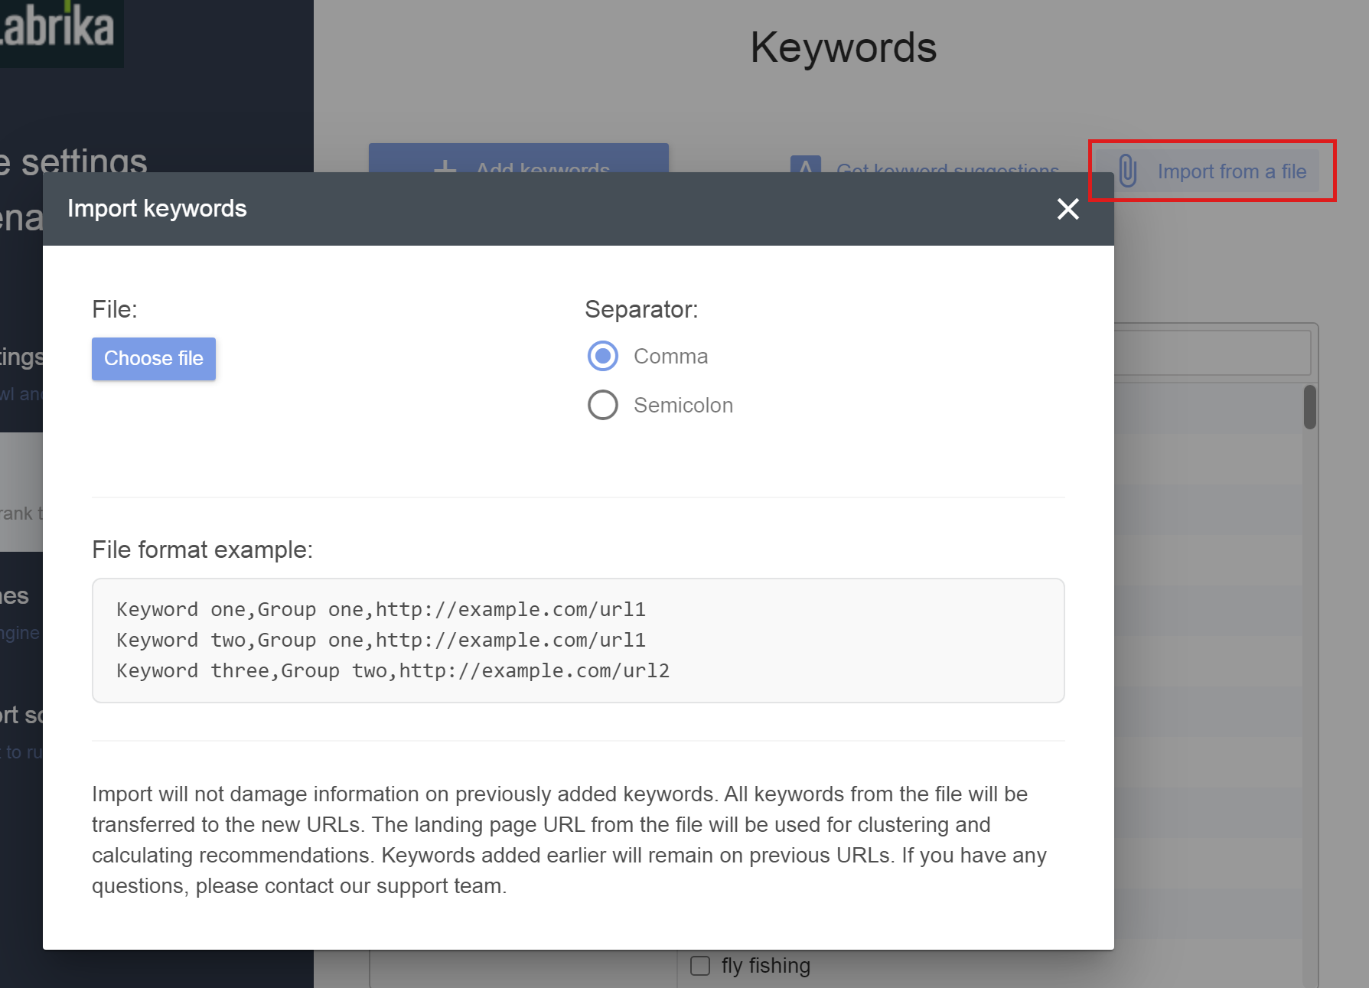Click the plus icon on Add keywords
Viewport: 1369px width, 988px height.
[x=445, y=165]
